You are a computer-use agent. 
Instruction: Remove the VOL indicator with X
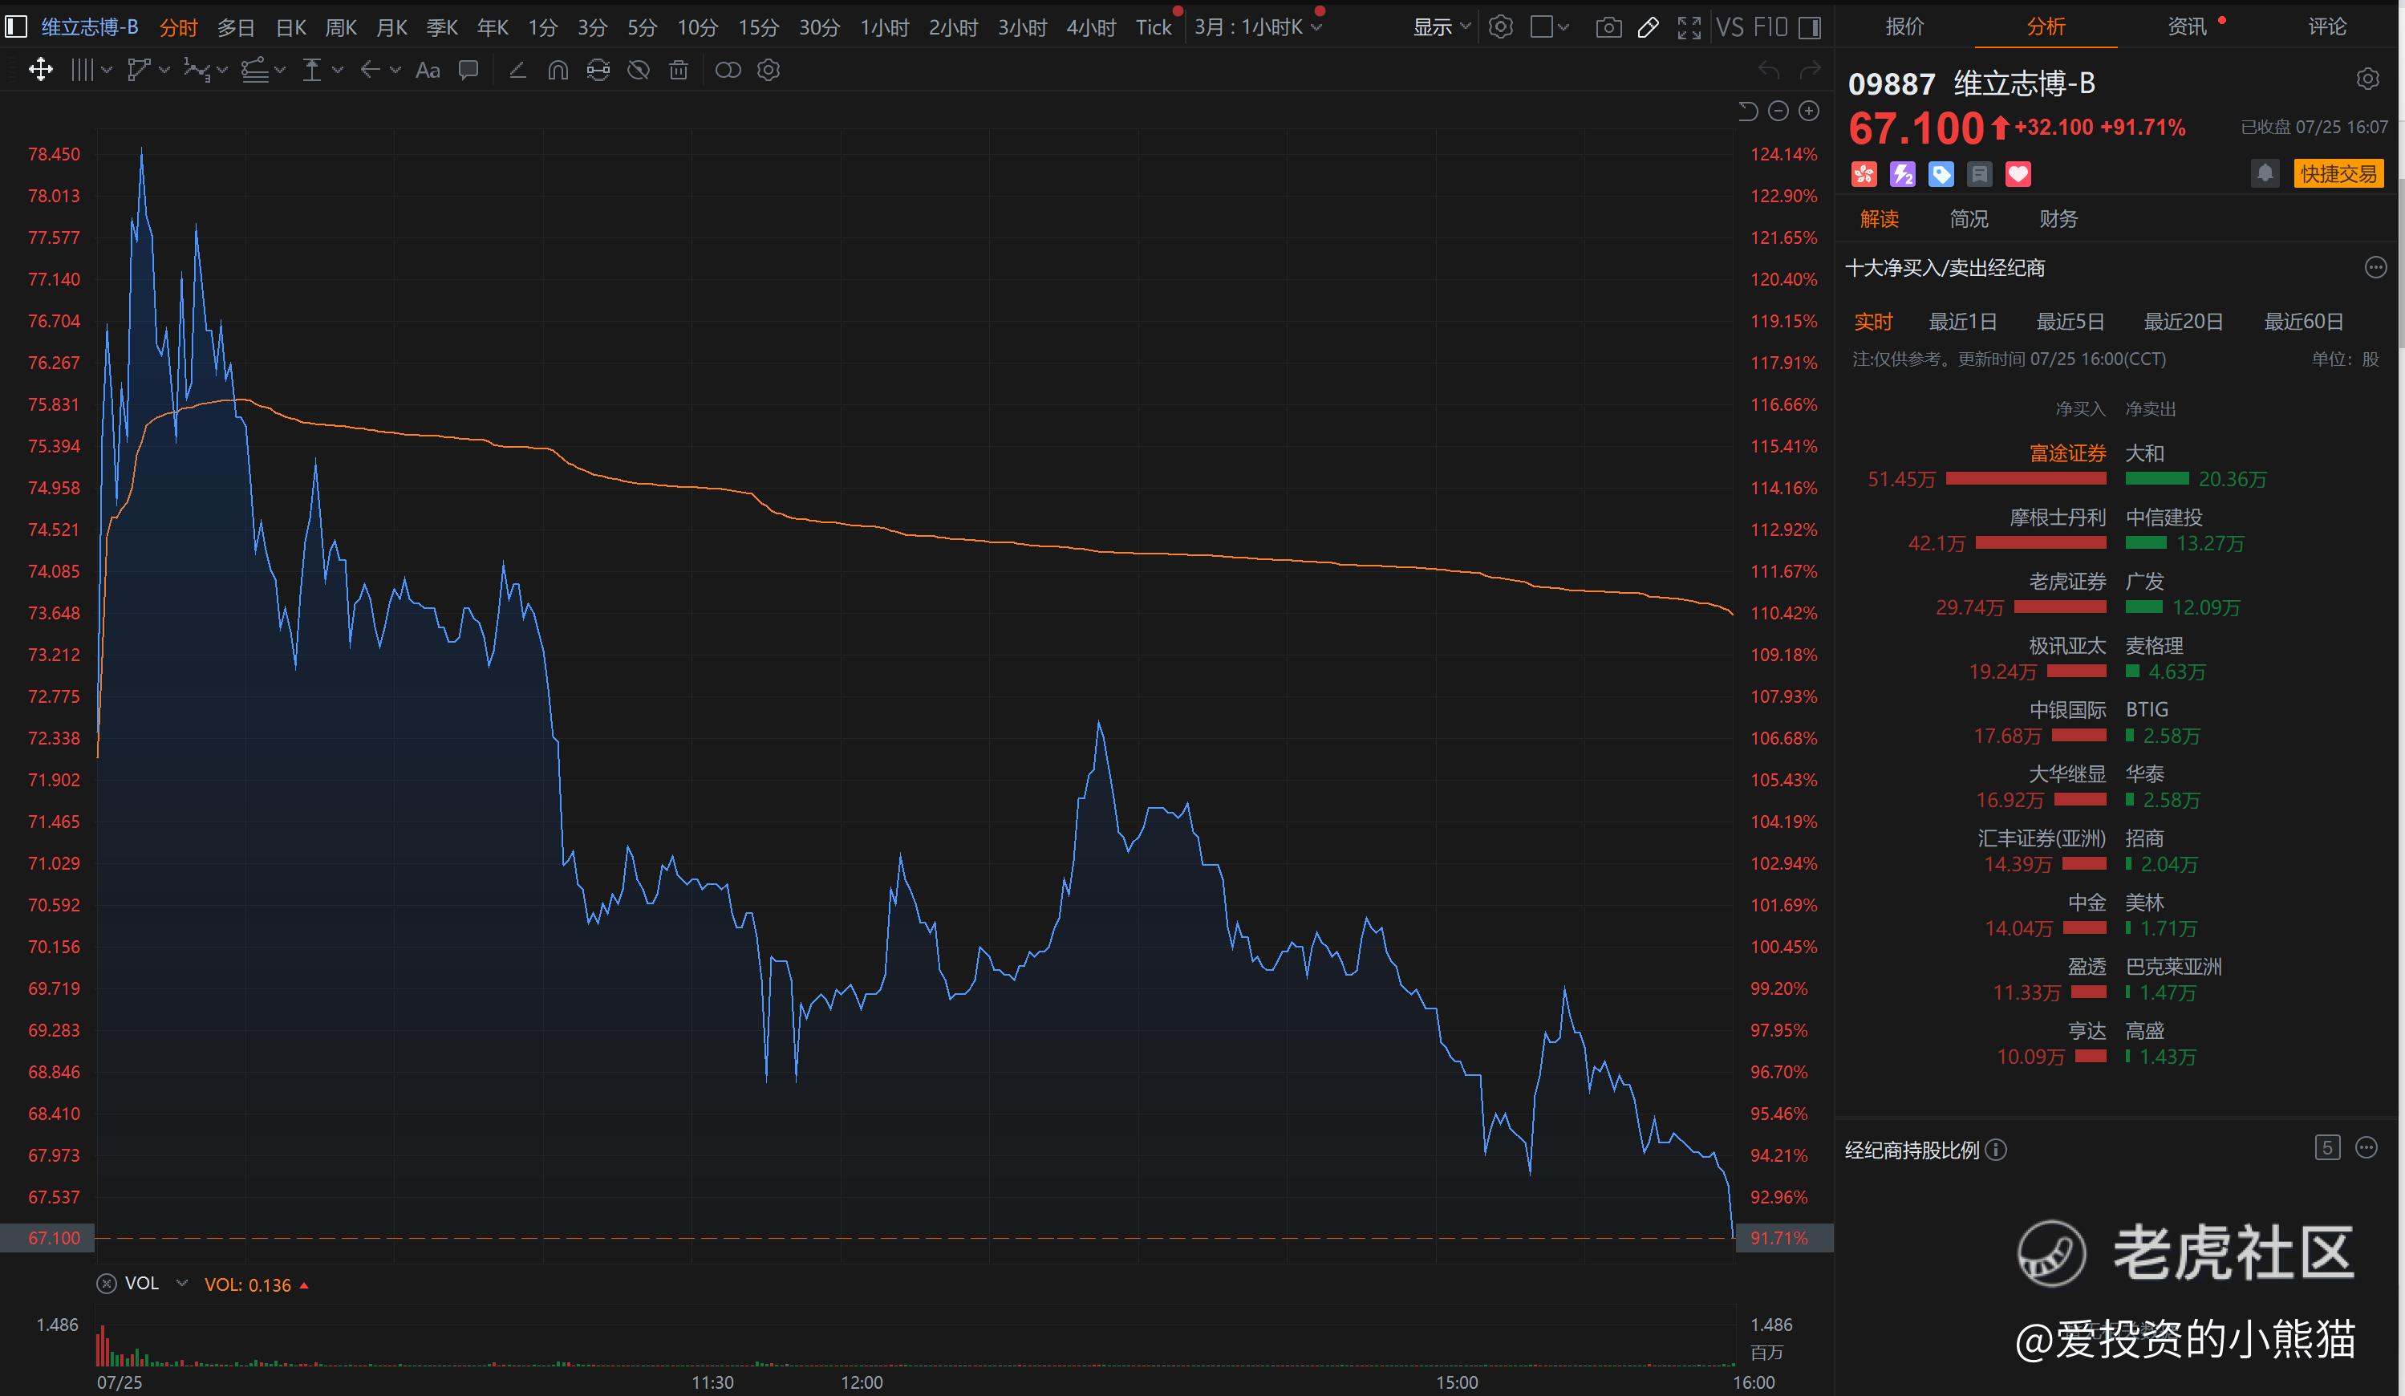coord(107,1284)
